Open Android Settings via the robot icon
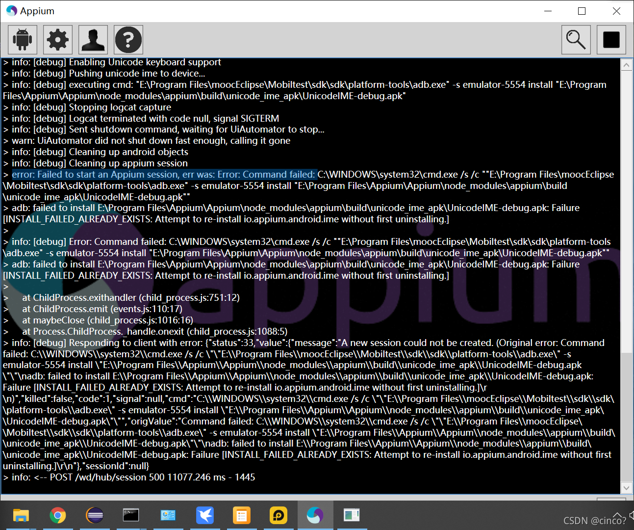Viewport: 634px width, 530px height. [x=23, y=40]
